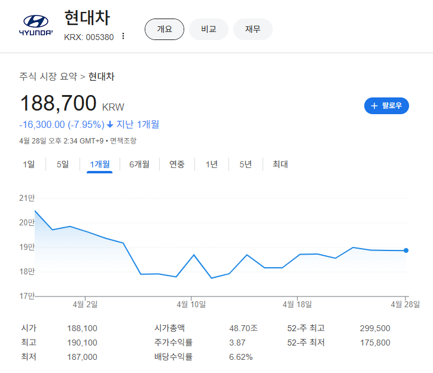Click the KRX: 005380 ticker text
The width and height of the screenshot is (433, 373).
tap(89, 37)
